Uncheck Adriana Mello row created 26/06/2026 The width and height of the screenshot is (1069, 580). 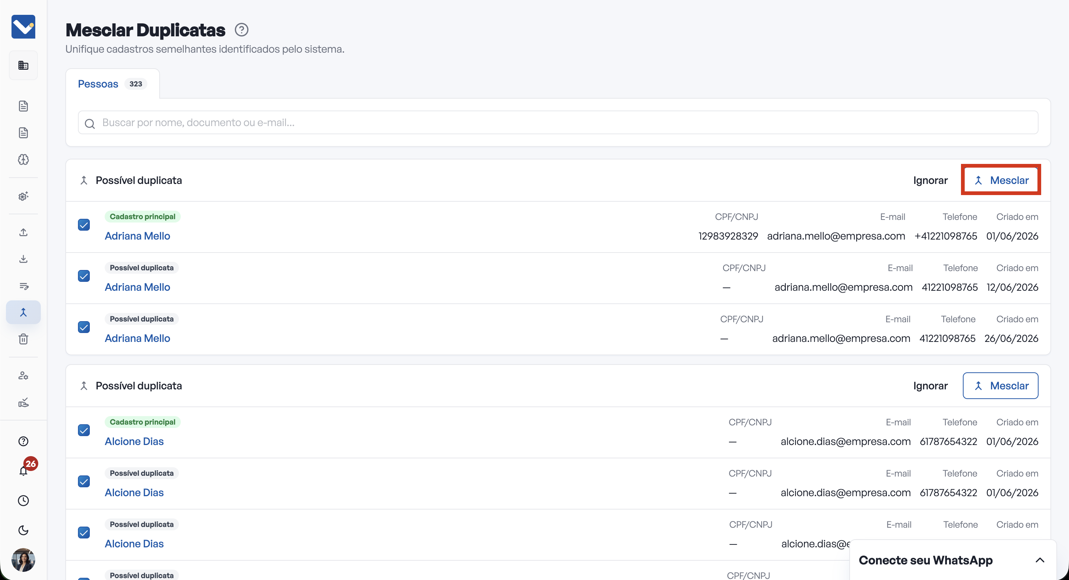click(84, 327)
